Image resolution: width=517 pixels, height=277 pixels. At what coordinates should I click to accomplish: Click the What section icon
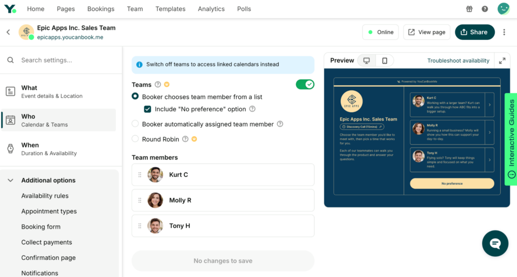tap(11, 91)
